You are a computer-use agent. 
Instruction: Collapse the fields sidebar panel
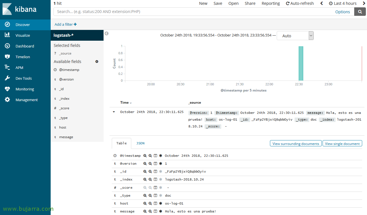(x=106, y=33)
